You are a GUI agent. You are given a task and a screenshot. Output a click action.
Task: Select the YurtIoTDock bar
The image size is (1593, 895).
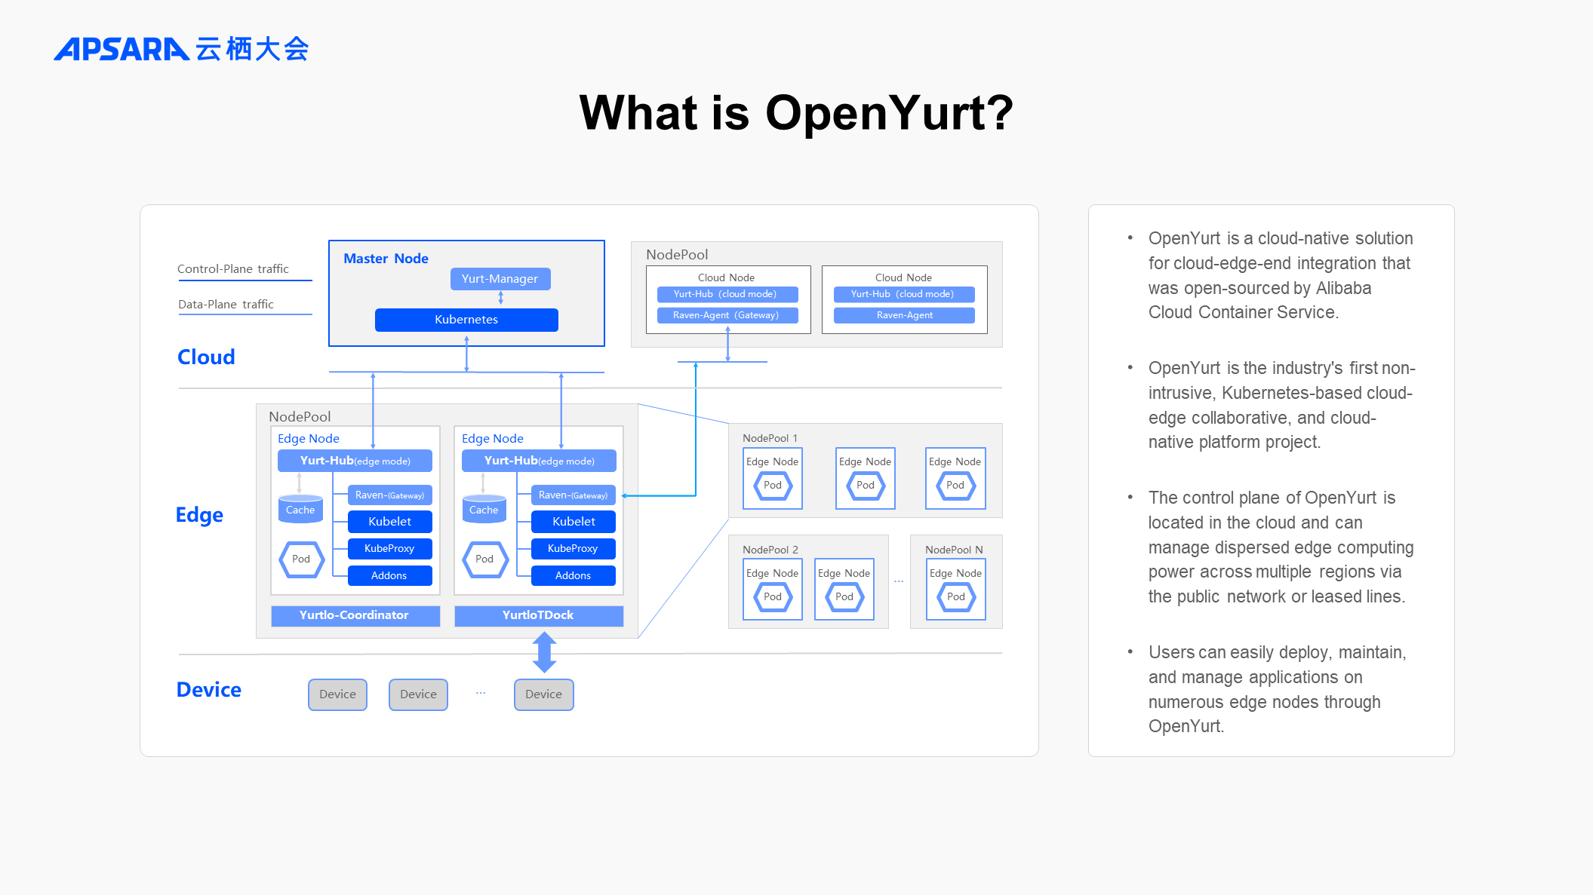(x=539, y=615)
